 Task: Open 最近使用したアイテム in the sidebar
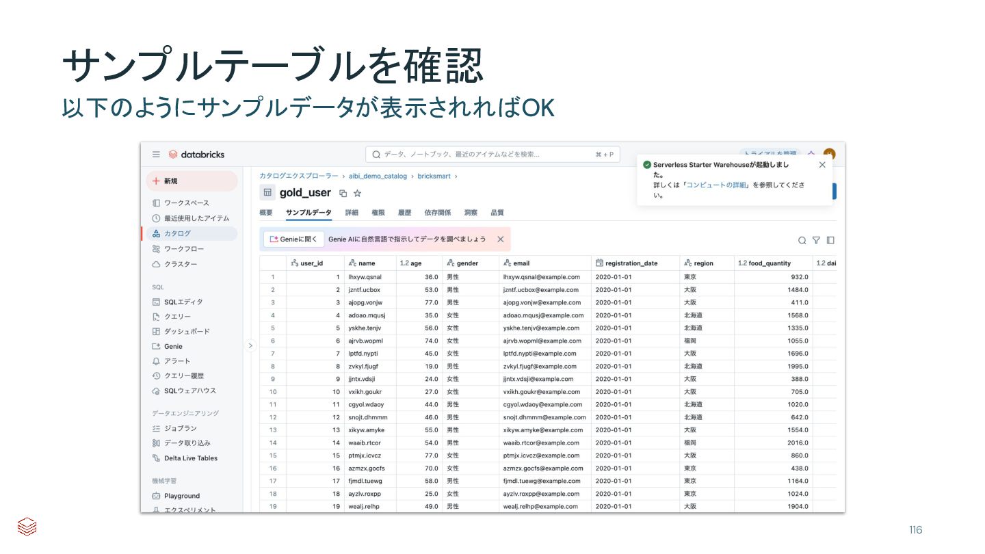pos(192,218)
